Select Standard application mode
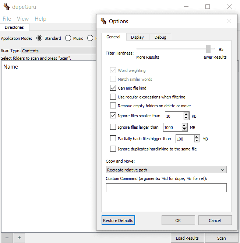Screen dimensions: 240x243 tap(39, 38)
